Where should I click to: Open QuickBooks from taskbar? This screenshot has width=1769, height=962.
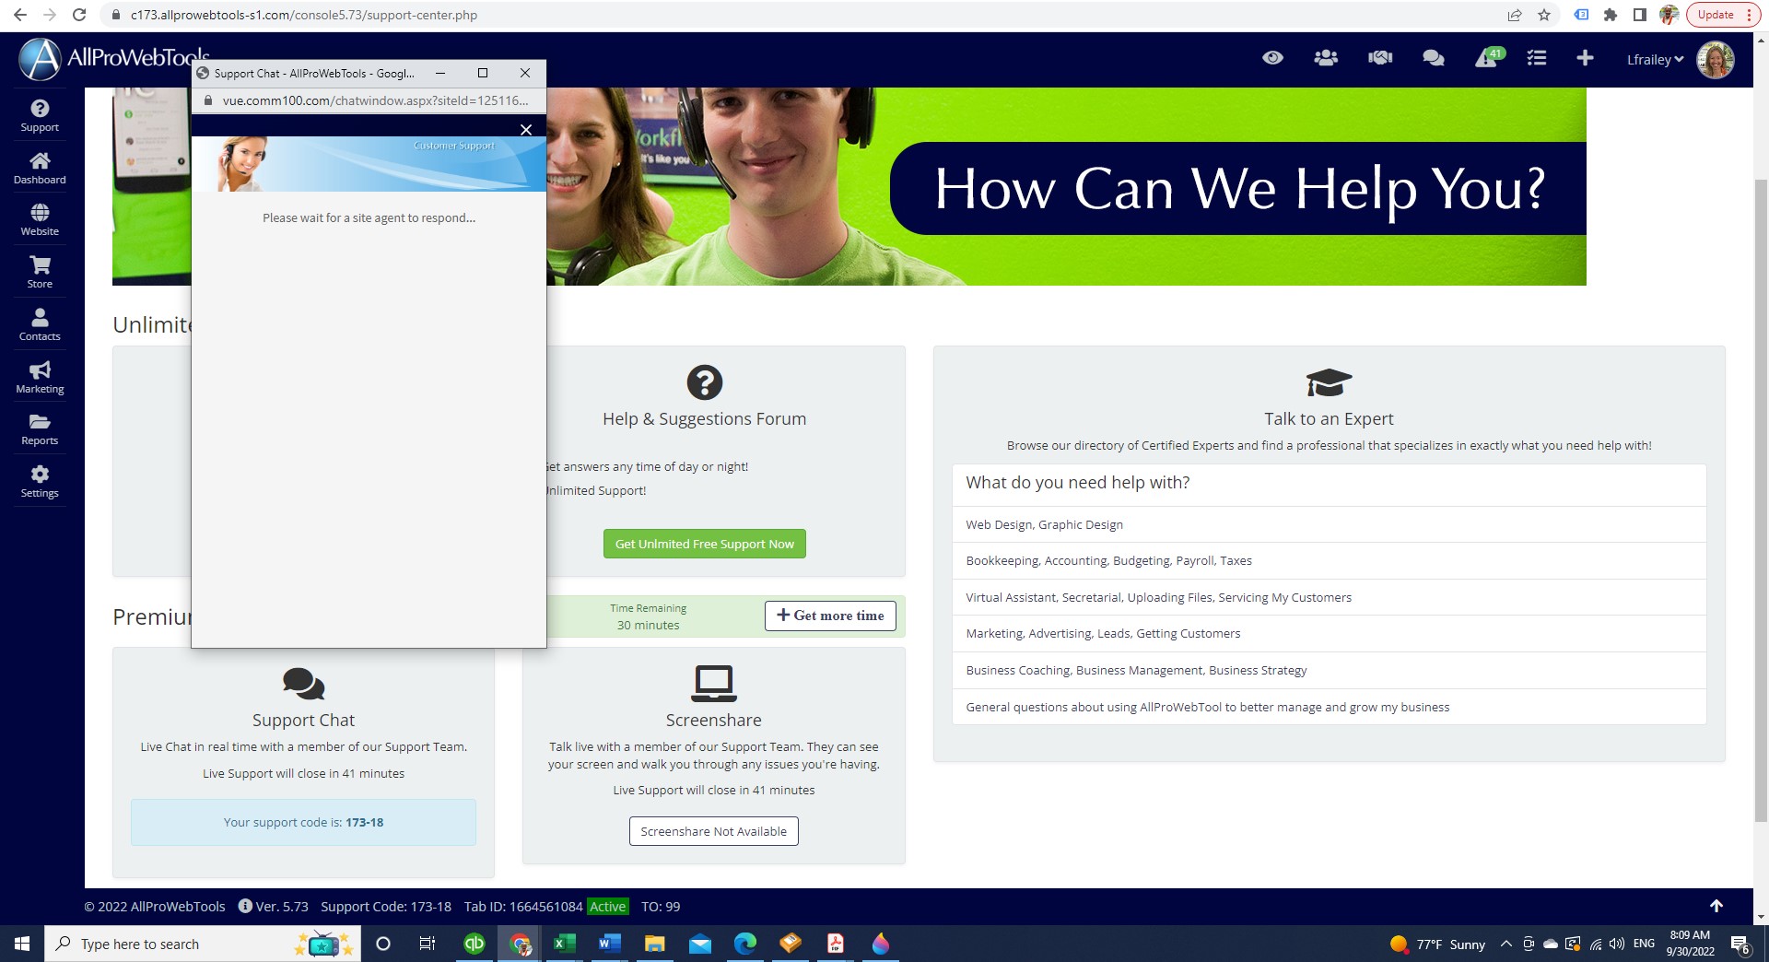point(474,944)
